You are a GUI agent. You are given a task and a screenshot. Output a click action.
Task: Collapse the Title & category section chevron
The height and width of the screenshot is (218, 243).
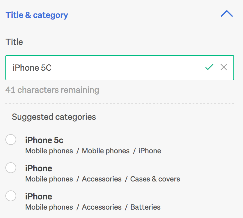click(226, 14)
